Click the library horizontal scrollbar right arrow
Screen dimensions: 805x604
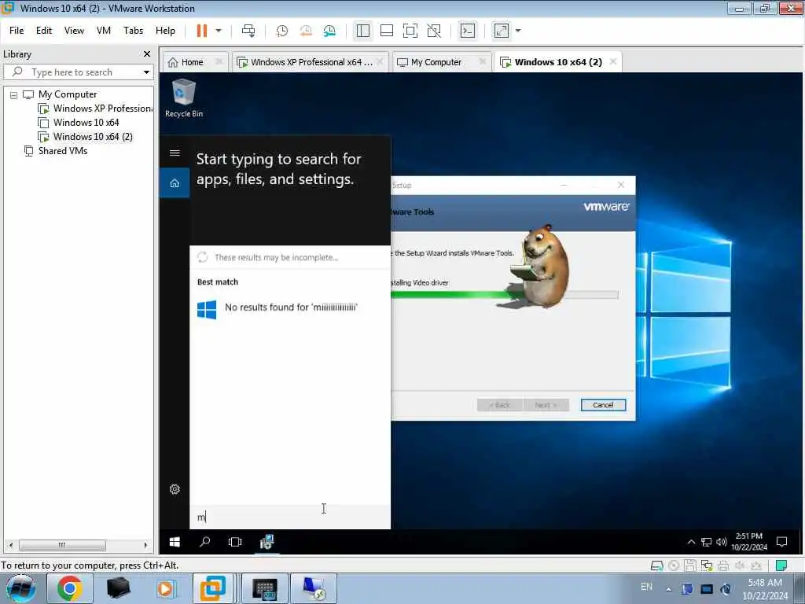[x=145, y=545]
